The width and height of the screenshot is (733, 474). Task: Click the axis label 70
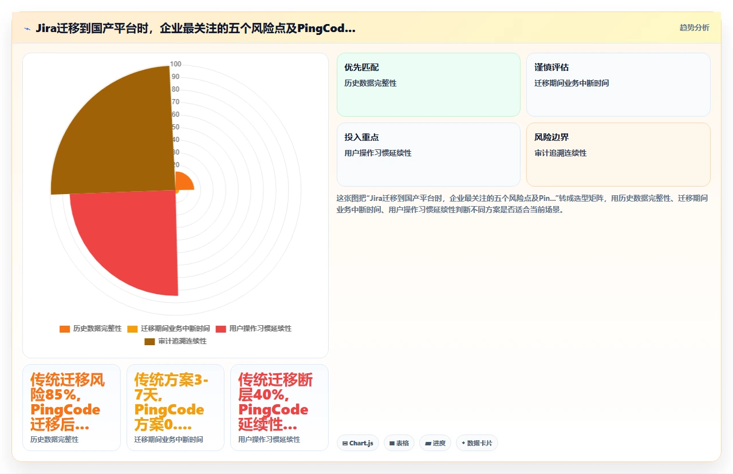[175, 102]
